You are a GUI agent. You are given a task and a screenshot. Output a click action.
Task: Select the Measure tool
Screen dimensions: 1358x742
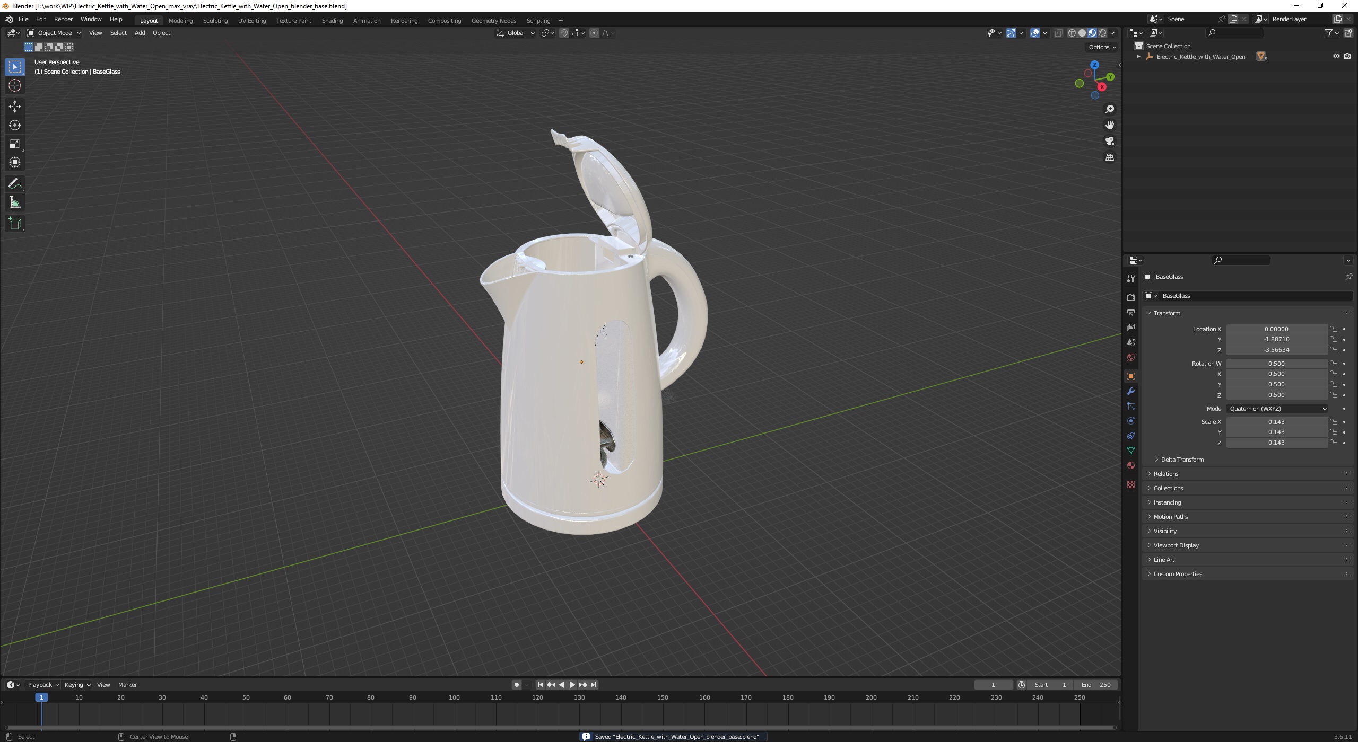(x=15, y=203)
